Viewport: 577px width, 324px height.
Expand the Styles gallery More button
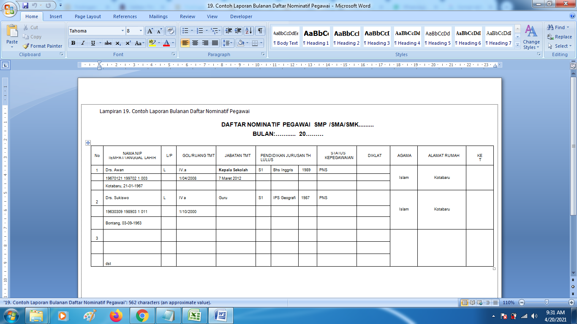pyautogui.click(x=517, y=46)
